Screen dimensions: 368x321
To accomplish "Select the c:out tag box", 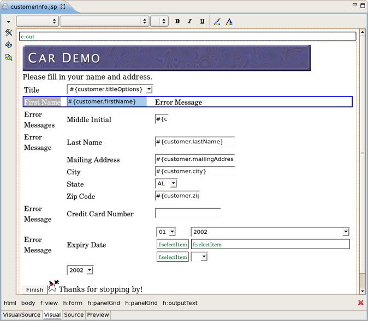I will click(187, 37).
